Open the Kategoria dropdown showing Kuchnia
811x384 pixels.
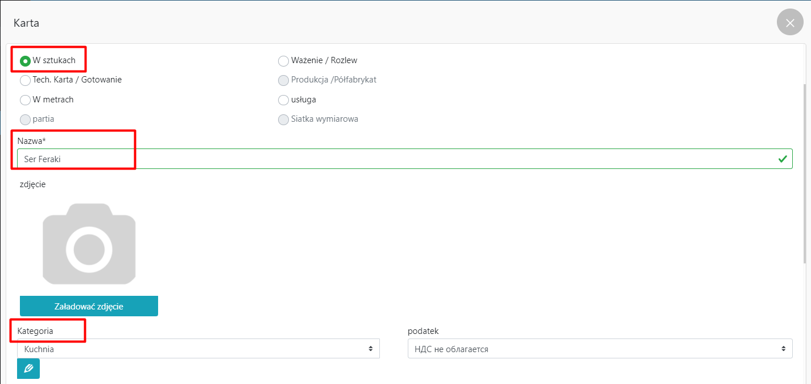(x=198, y=349)
